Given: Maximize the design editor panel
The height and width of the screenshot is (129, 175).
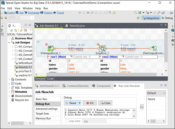Looking at the screenshot, I should pos(165,25).
